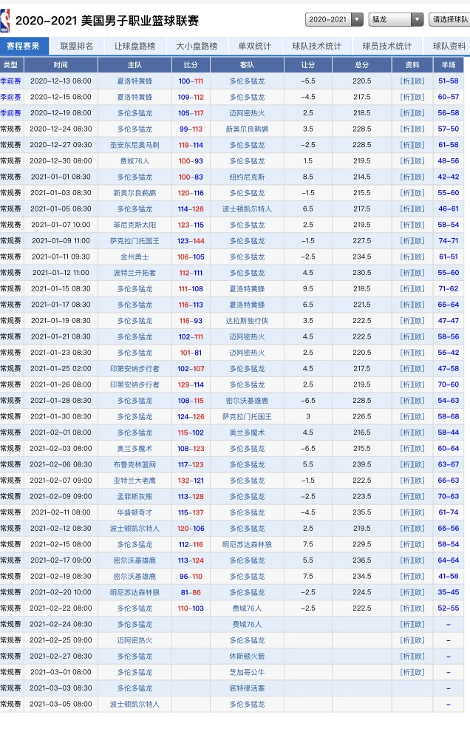The image size is (470, 729).
Task: Open home team 夏洛特黄蜂 on 2020-12-13
Action: pos(134,81)
